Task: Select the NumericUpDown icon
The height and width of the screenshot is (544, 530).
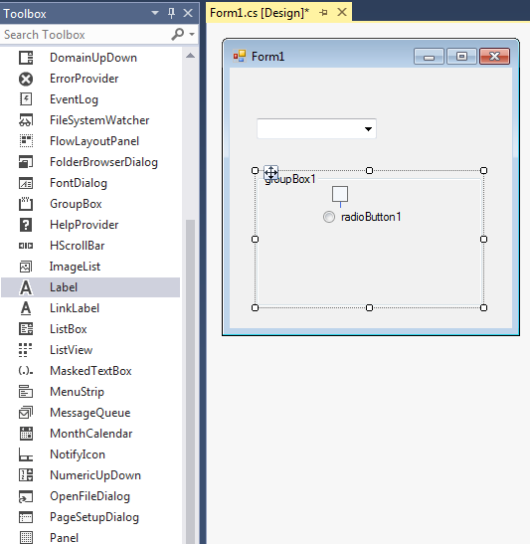Action: [26, 475]
